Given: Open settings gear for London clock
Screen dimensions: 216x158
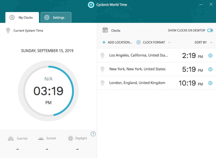Looking at the screenshot, I should pos(210,83).
